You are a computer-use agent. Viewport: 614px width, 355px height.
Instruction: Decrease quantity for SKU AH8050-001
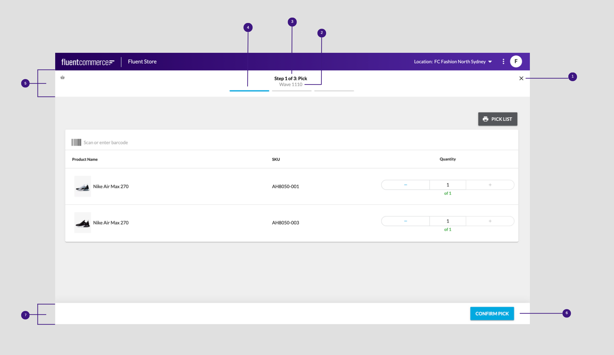coord(405,185)
